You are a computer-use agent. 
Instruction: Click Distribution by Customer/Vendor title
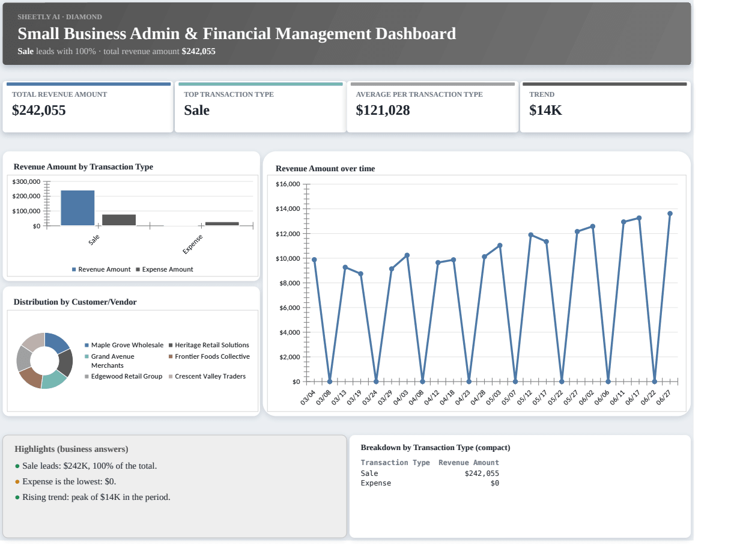[75, 302]
